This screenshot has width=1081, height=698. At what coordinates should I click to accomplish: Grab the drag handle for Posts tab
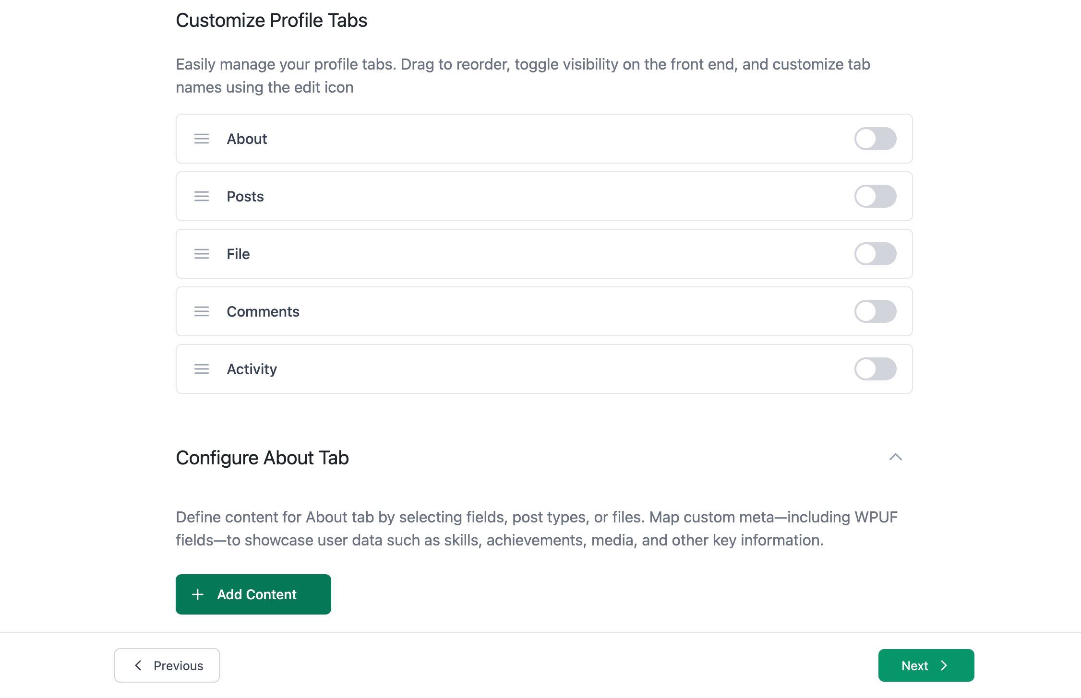point(202,196)
